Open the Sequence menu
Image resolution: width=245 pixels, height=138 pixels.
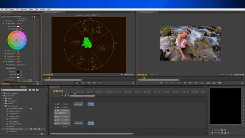23,9
